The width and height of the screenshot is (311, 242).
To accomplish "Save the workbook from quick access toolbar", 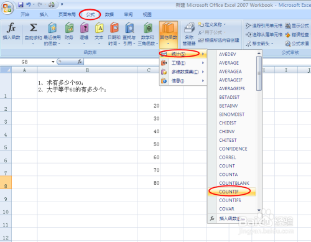I will point(21,4).
